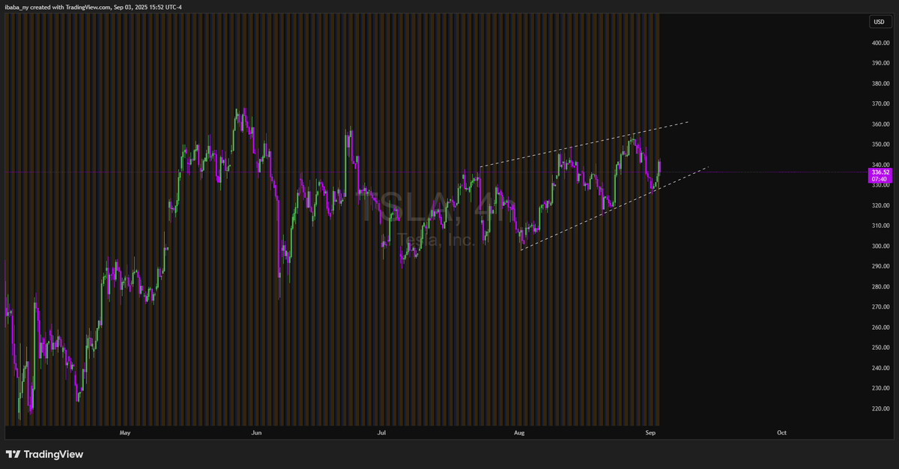Click the Oct label on time axis
899x469 pixels.
point(781,433)
